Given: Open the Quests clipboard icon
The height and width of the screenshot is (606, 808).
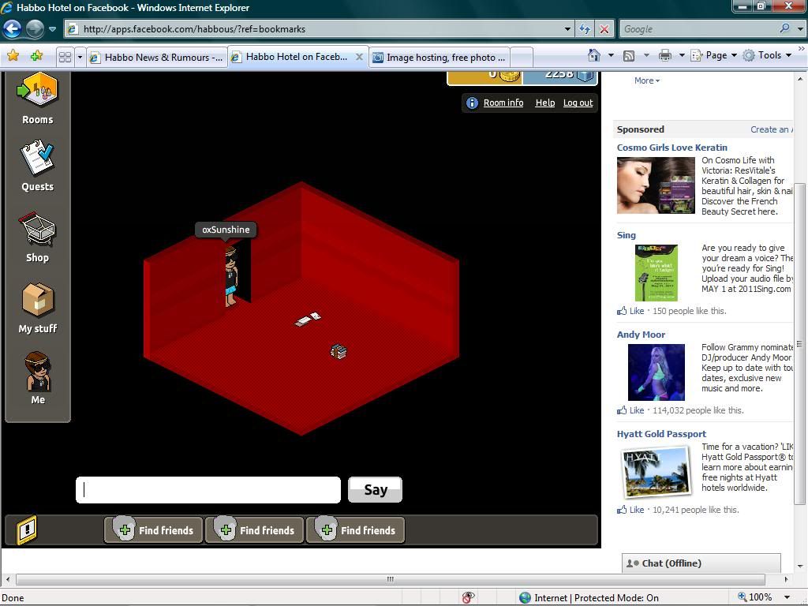Looking at the screenshot, I should [x=37, y=159].
